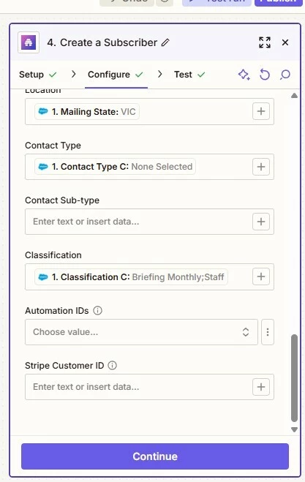This screenshot has width=305, height=482.
Task: Click the Continue button
Action: [x=155, y=456]
